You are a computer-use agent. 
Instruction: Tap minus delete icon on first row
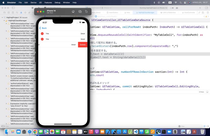point(42,34)
